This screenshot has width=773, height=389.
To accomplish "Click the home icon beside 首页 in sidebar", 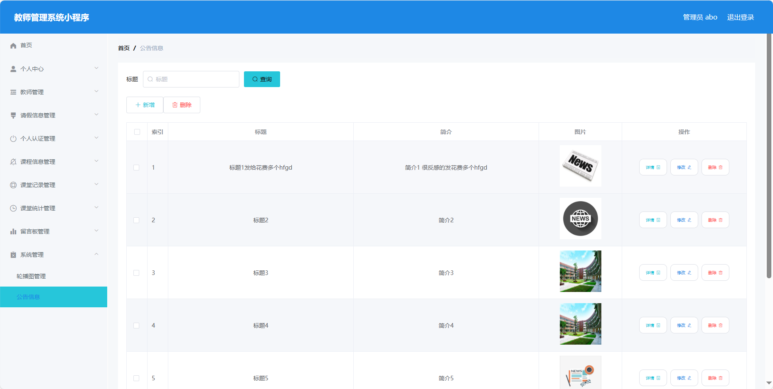I will tap(13, 46).
